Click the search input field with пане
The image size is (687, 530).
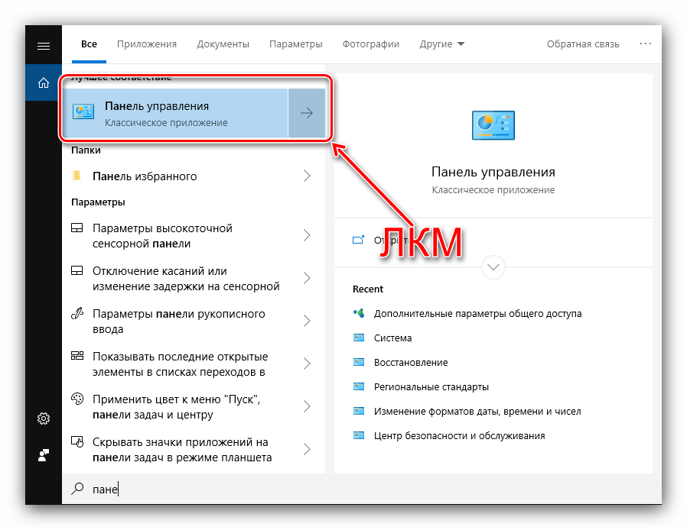click(362, 489)
